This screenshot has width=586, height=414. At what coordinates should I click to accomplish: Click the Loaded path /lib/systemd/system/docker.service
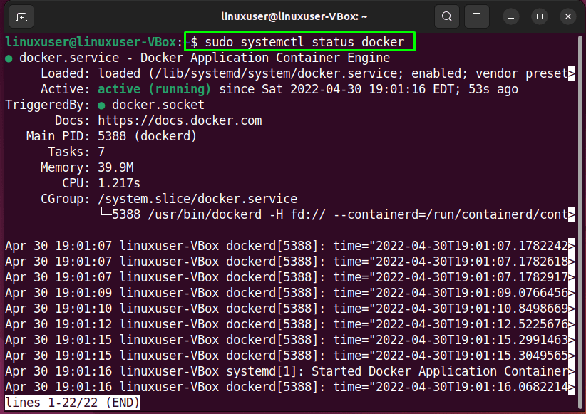coord(275,73)
